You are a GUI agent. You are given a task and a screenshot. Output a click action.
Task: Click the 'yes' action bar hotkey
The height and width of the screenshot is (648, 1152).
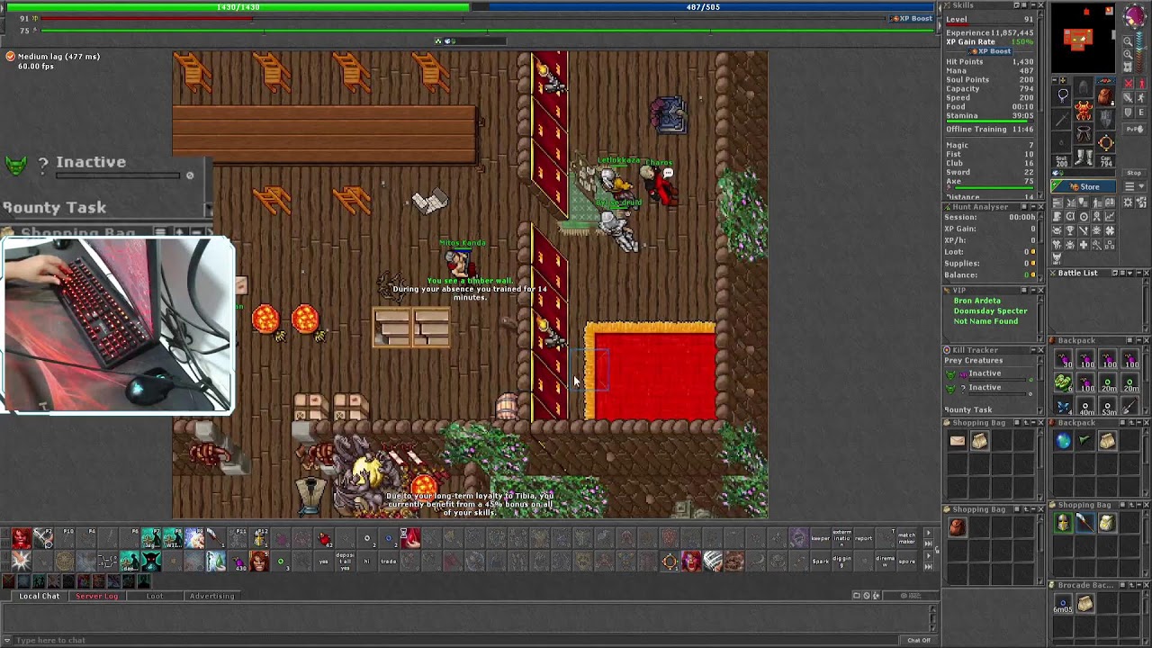[323, 561]
